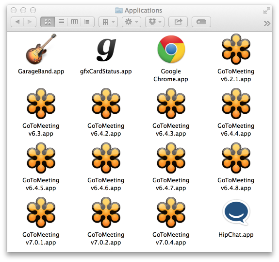Click the 'GoToMeeting v6.4.2.app' label

pos(106,130)
